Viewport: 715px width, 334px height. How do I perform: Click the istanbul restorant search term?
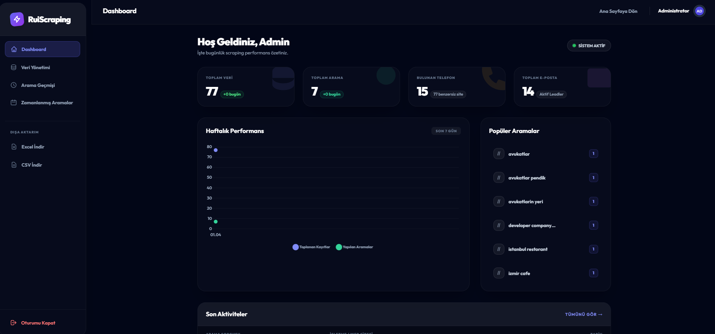(x=528, y=249)
